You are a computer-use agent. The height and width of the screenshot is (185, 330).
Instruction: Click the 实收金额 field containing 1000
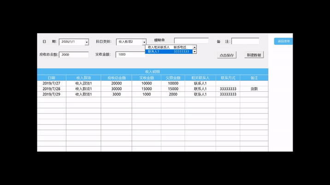point(130,55)
